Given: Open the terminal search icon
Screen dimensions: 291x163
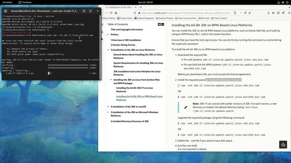Looking at the screenshot, I should pos(84,11).
